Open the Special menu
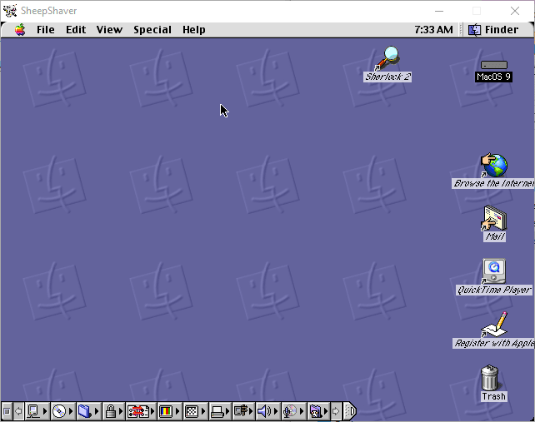 coord(152,30)
